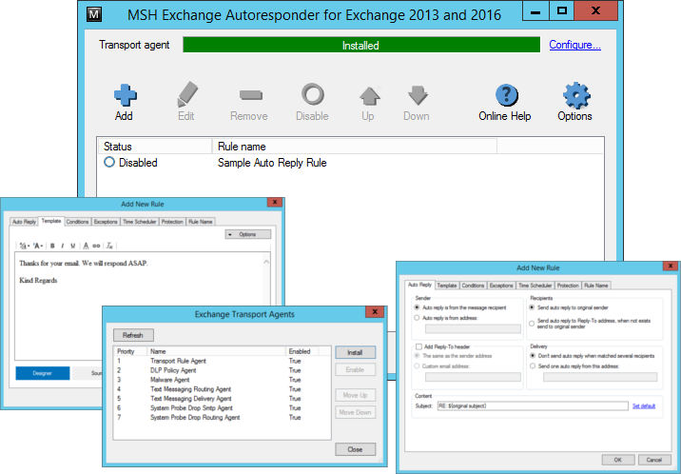Click the Up arrow to move rule up
The height and width of the screenshot is (474, 681).
tap(370, 95)
